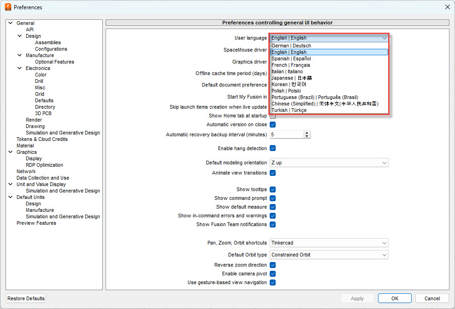Increase recovery backup interval stepper

point(307,133)
